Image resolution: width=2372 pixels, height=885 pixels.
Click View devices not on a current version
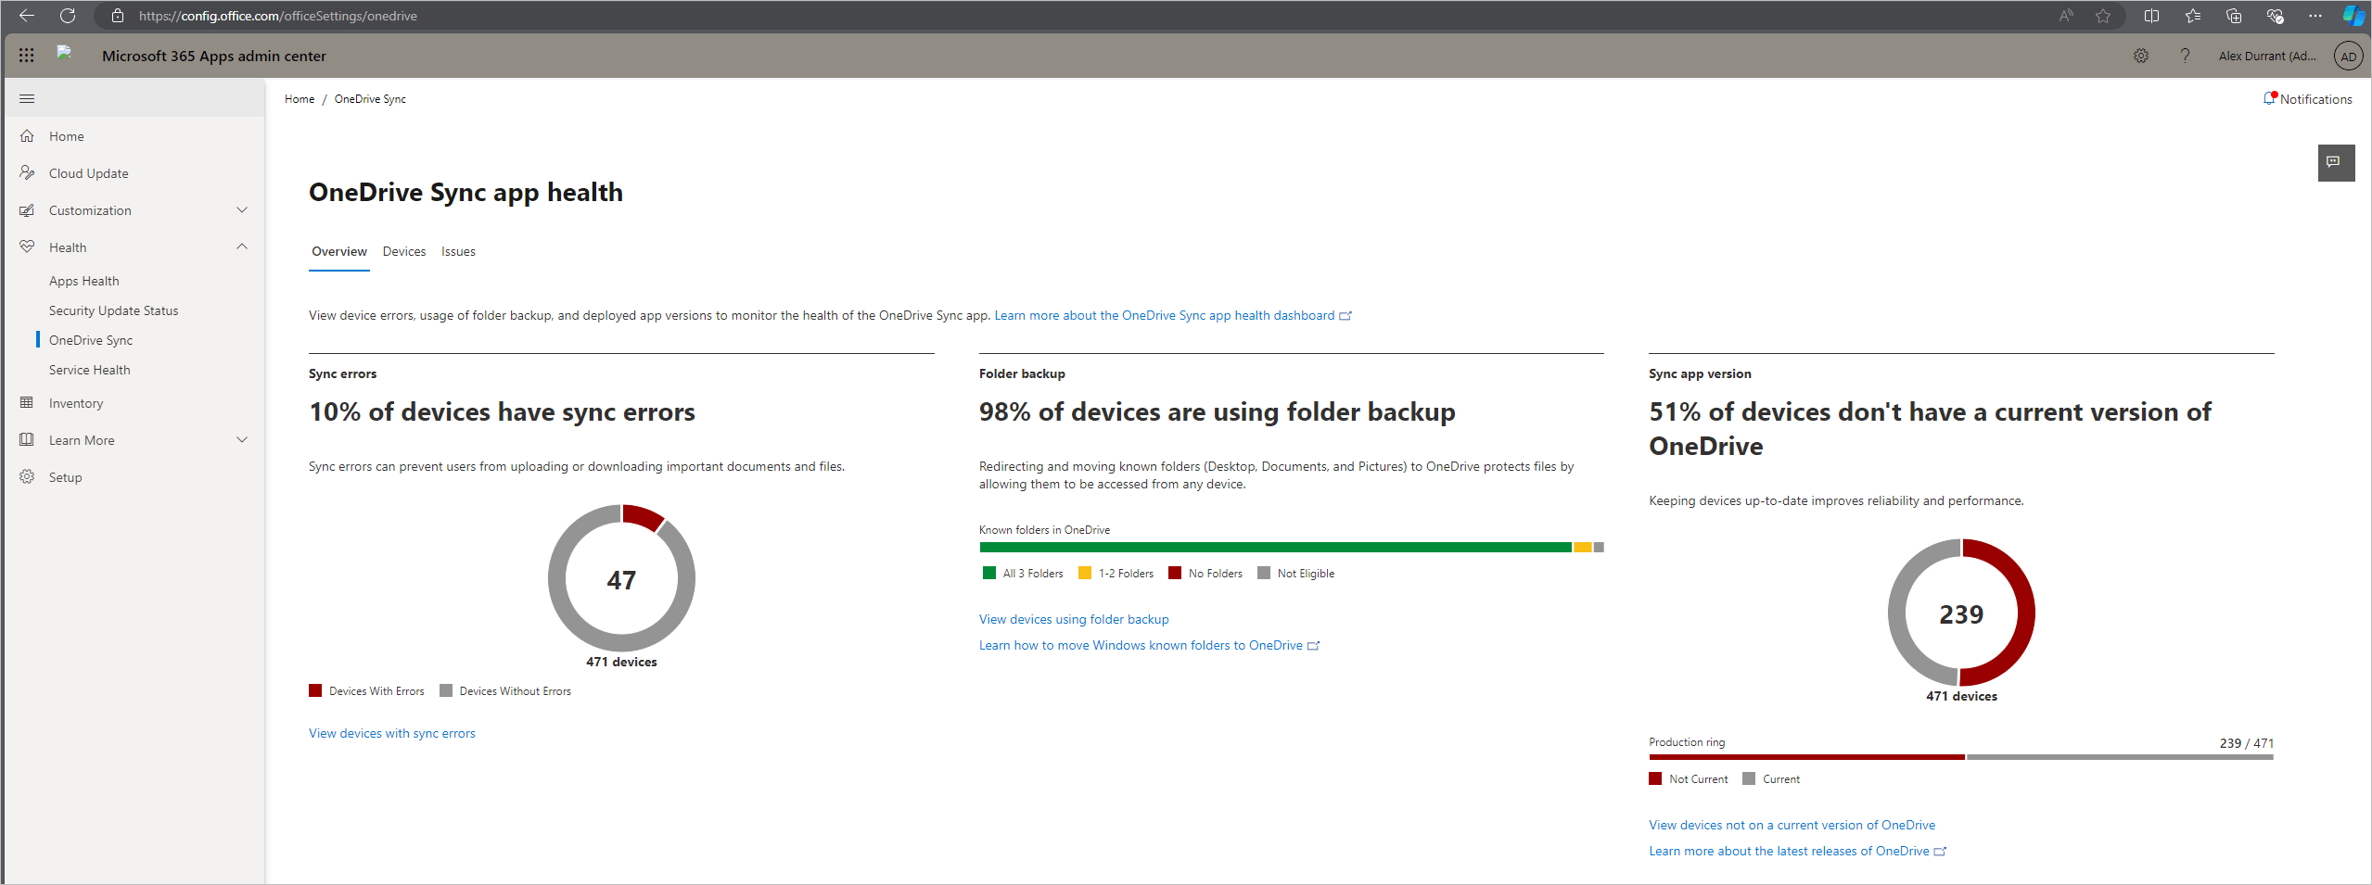[1792, 825]
